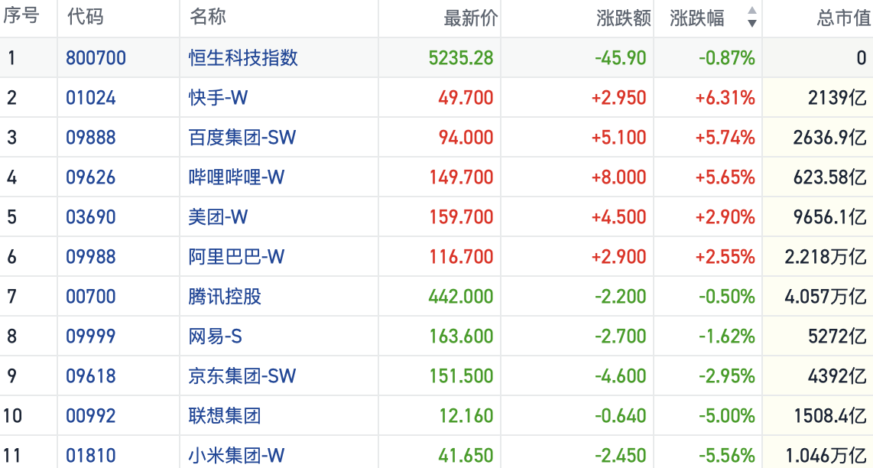873x468 pixels.
Task: Open stock code 09988
Action: (91, 257)
